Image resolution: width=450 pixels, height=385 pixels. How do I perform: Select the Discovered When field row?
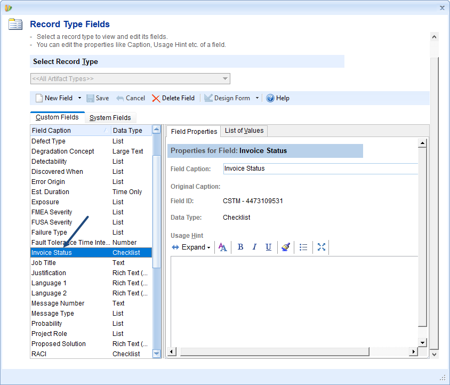pos(91,172)
